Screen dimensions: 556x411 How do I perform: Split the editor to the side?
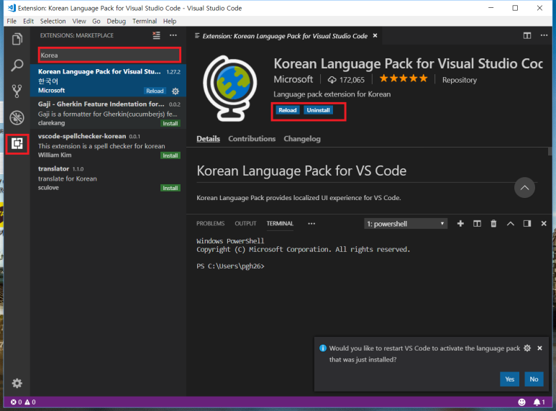[x=527, y=35]
